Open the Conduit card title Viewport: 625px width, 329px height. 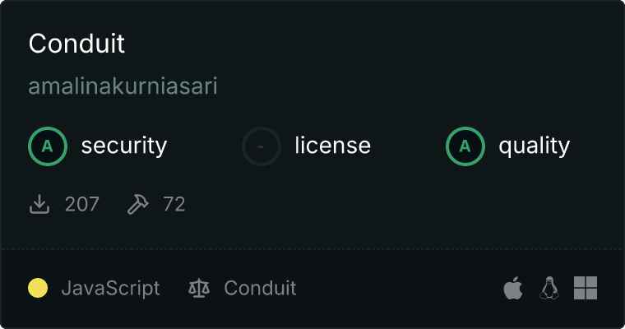click(x=76, y=44)
